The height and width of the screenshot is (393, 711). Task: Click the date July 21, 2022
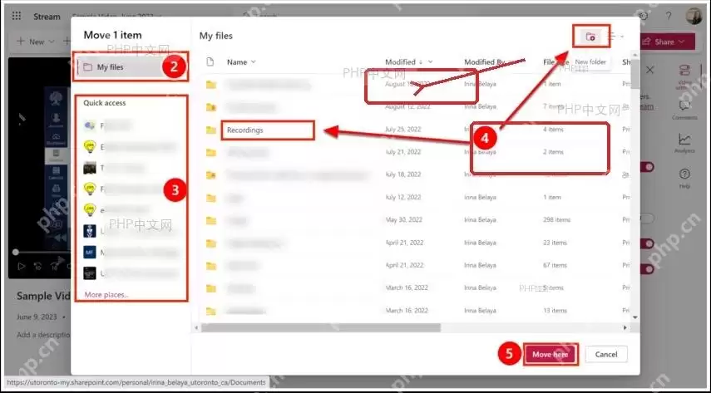tap(403, 152)
